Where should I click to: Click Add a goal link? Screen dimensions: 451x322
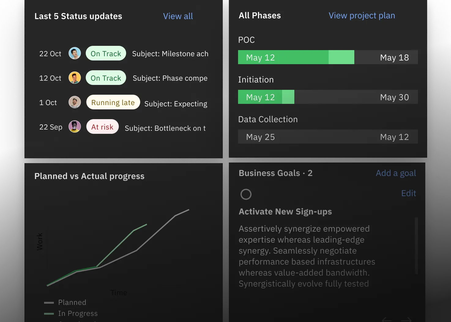pyautogui.click(x=396, y=173)
